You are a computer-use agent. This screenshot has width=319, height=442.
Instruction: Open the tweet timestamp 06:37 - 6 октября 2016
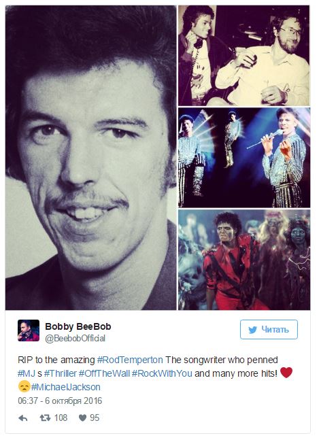click(60, 401)
